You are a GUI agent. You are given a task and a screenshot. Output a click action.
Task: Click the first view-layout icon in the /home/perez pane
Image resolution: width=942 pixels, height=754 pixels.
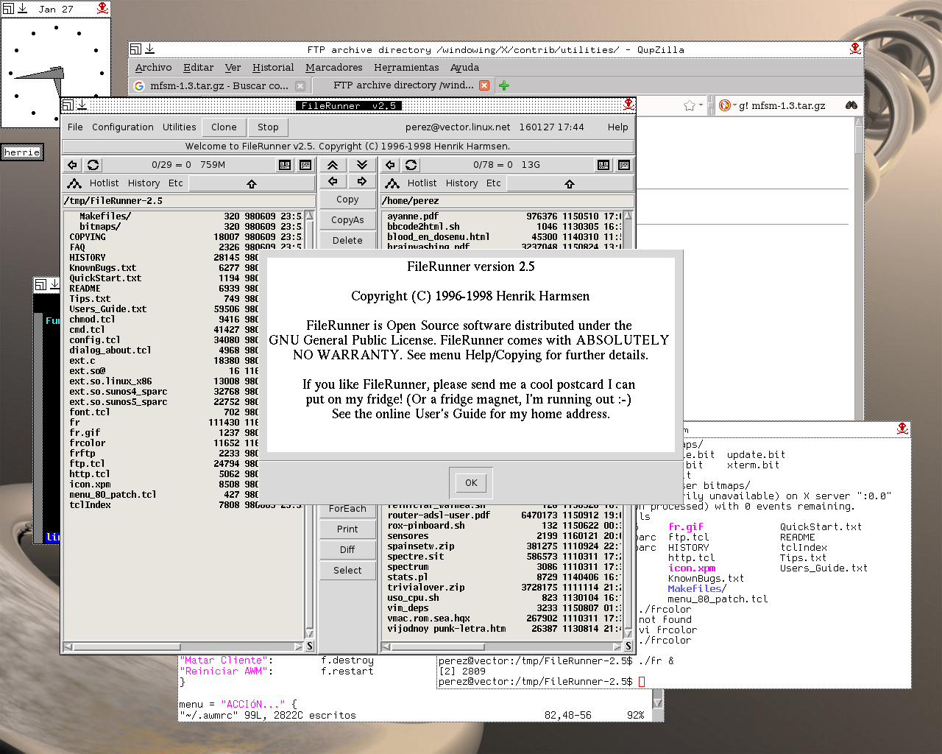tap(603, 165)
